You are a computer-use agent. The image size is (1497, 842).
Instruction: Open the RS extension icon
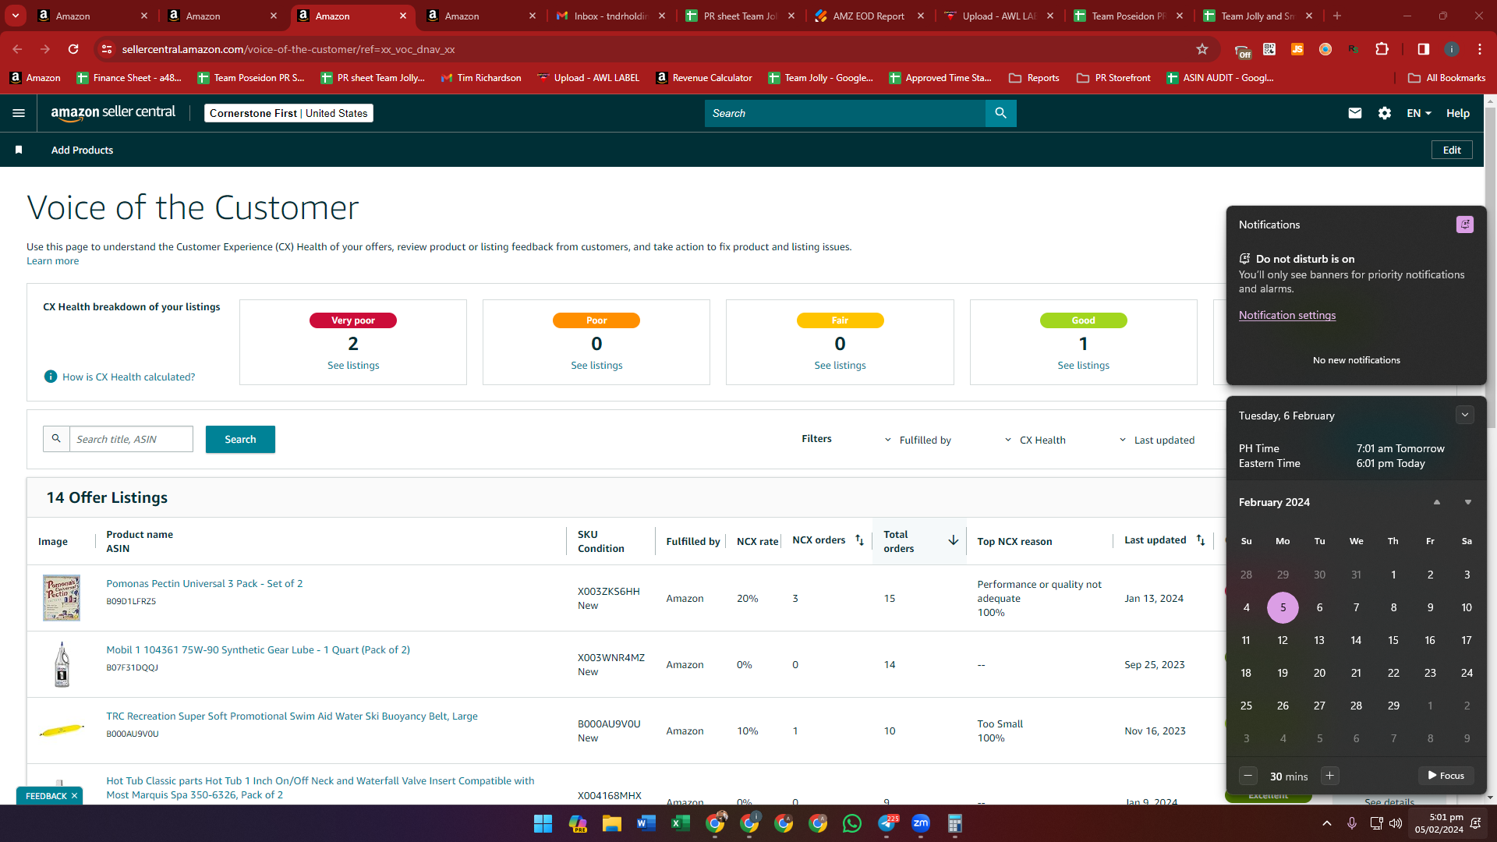tap(1354, 49)
